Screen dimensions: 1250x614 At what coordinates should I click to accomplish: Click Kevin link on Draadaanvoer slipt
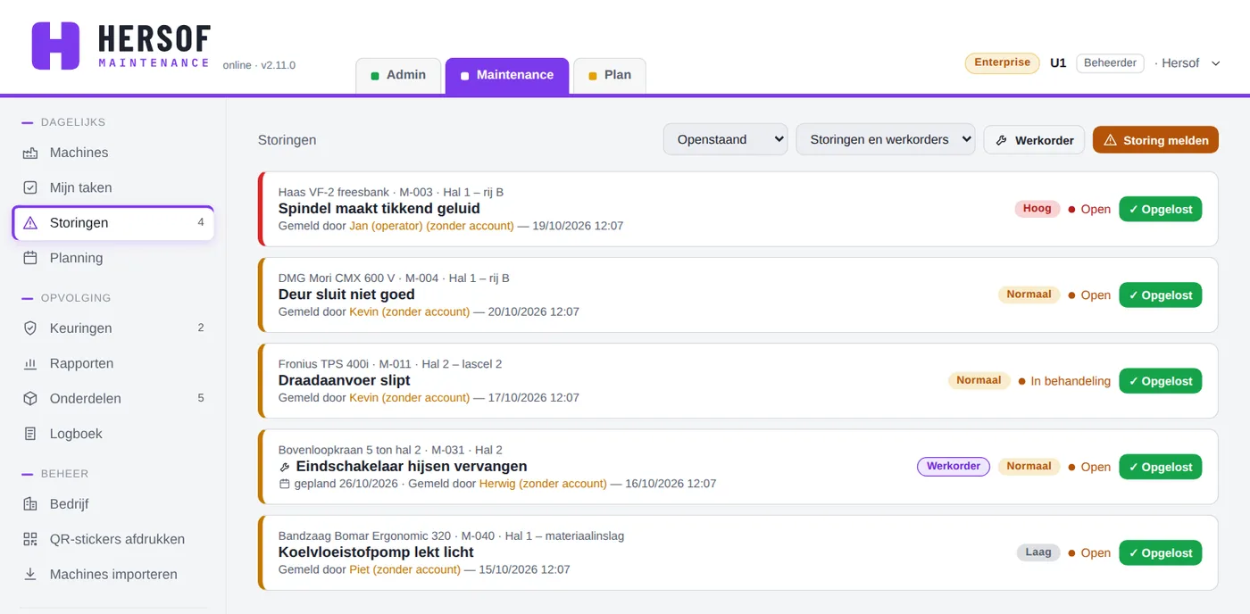click(409, 397)
